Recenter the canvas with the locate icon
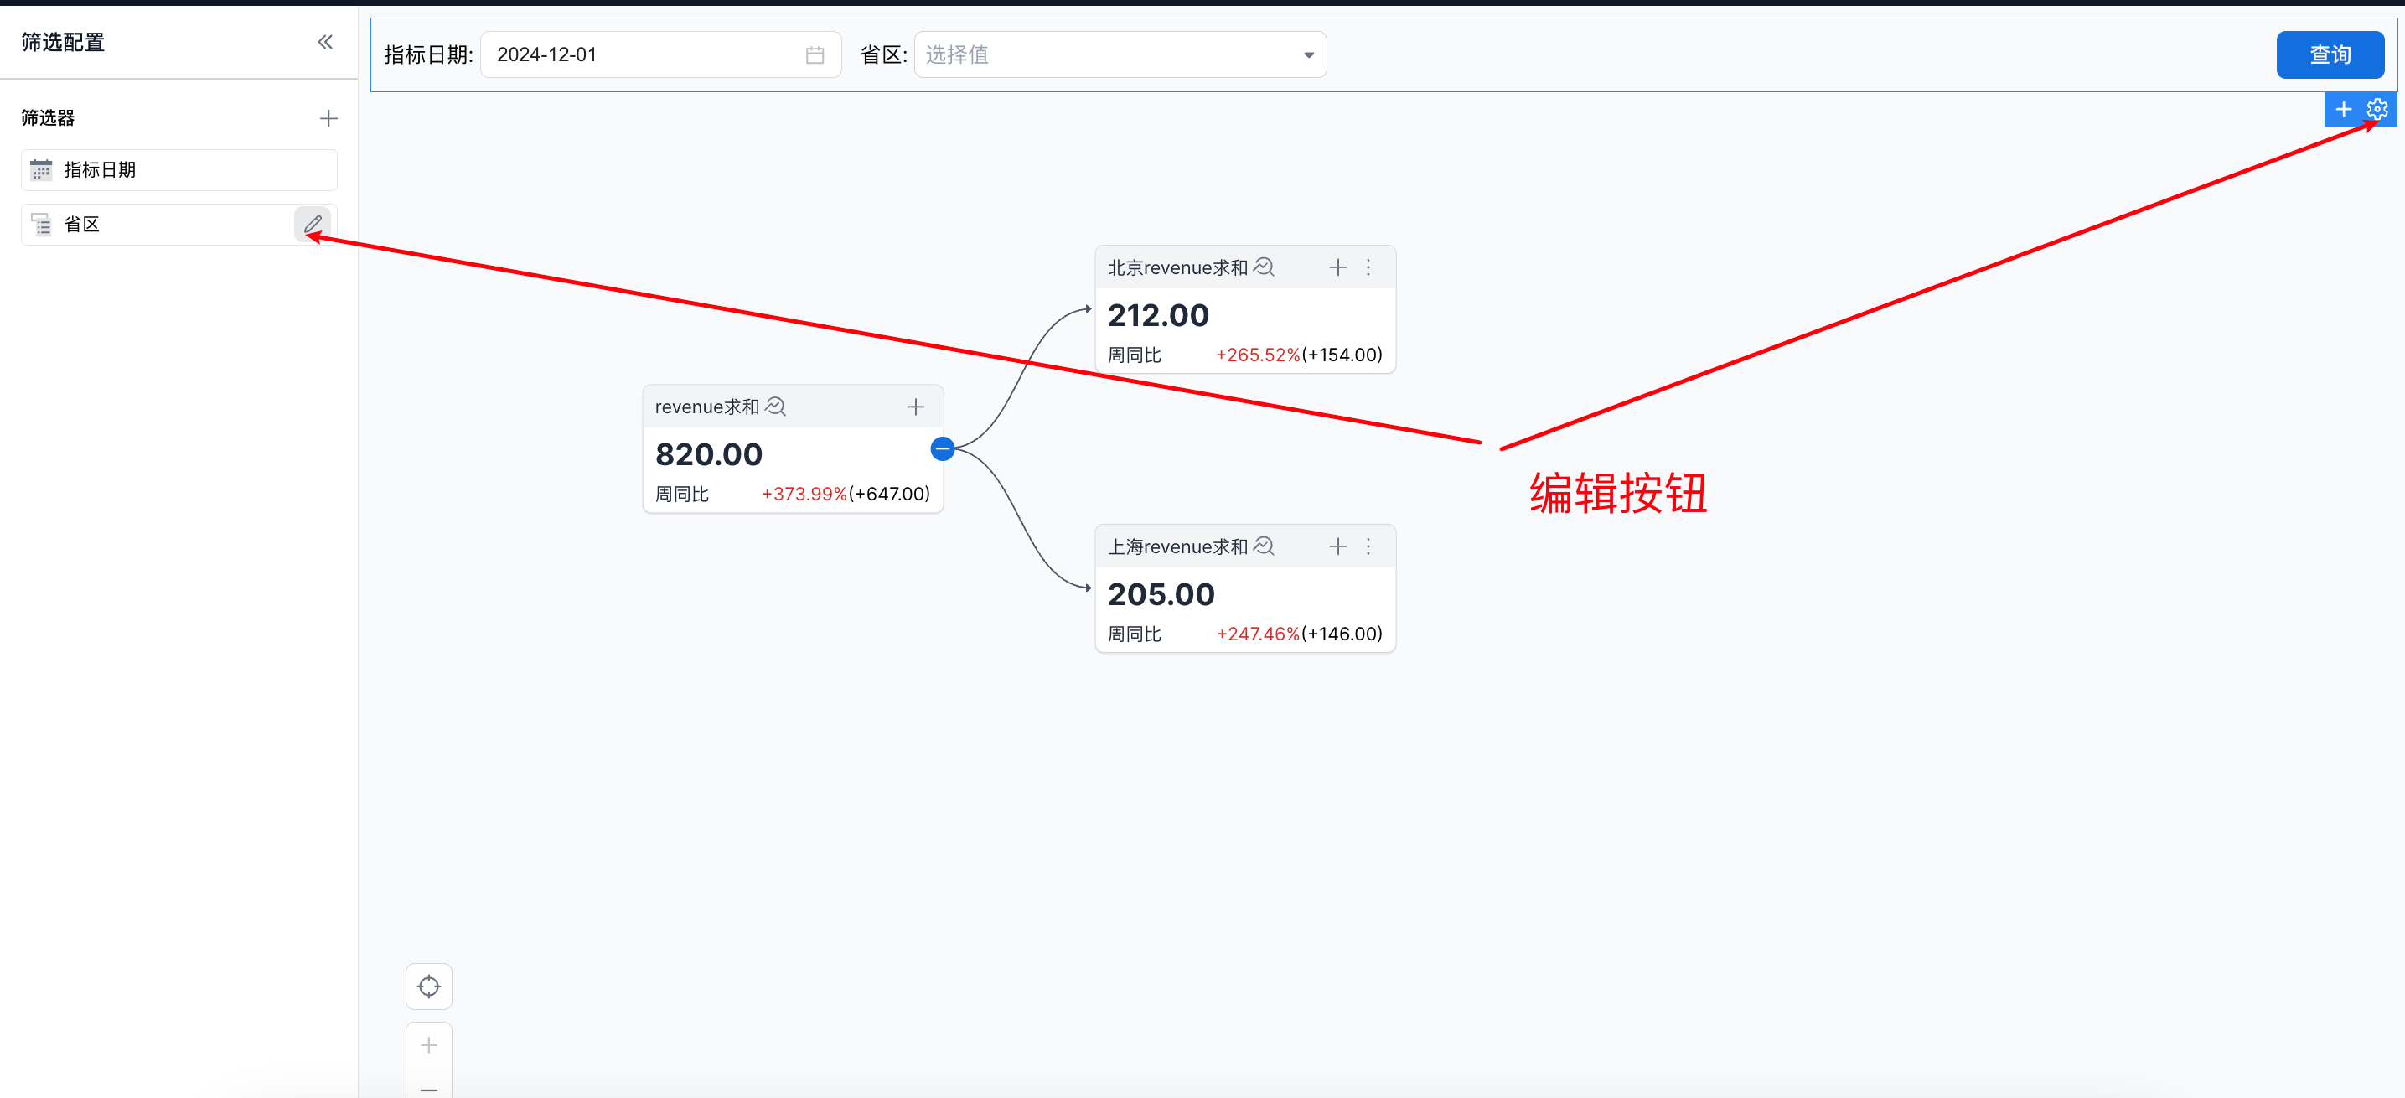This screenshot has height=1098, width=2405. (428, 986)
